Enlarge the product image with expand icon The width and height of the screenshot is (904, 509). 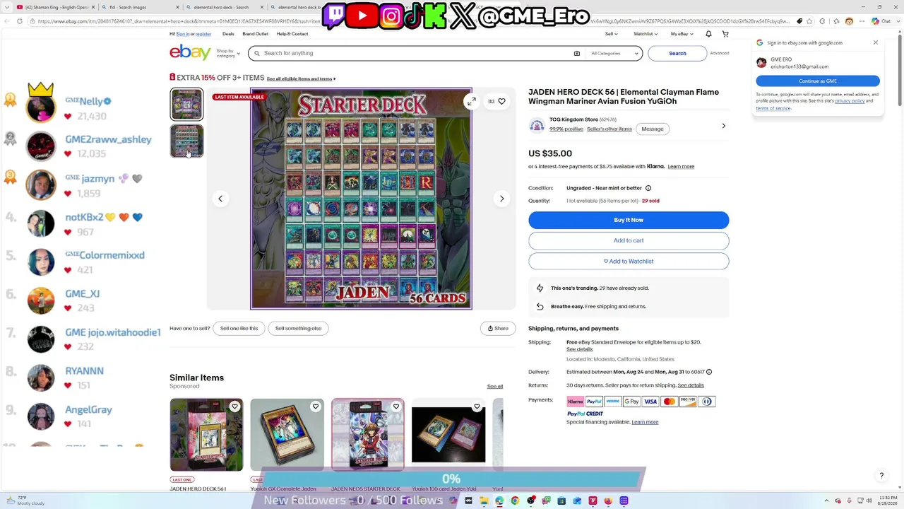pyautogui.click(x=471, y=101)
